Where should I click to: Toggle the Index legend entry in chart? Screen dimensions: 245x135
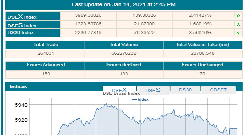pos(141,100)
